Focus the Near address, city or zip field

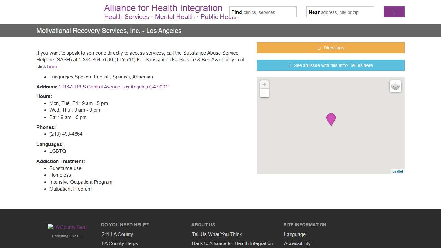click(x=346, y=12)
